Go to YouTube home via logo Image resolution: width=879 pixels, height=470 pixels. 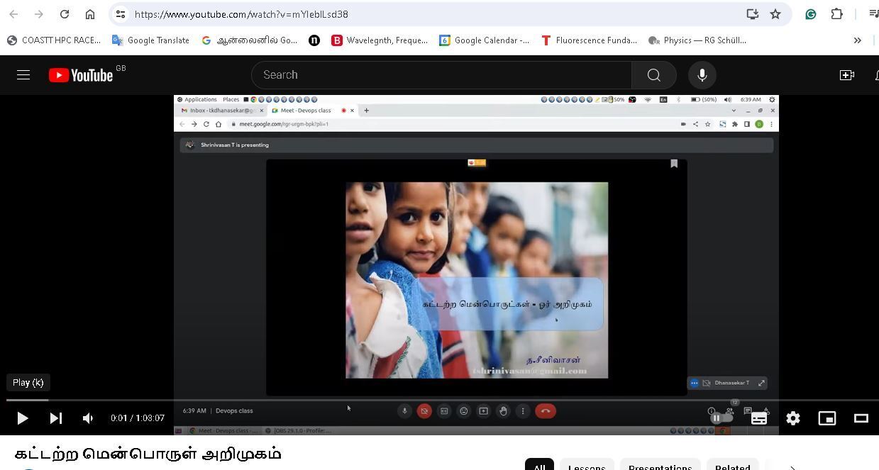point(82,75)
